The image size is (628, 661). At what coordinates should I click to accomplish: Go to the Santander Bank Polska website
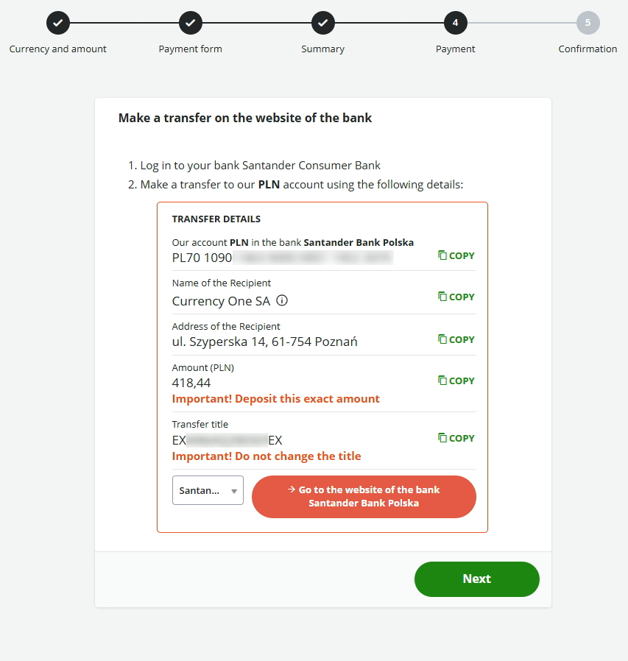(364, 497)
